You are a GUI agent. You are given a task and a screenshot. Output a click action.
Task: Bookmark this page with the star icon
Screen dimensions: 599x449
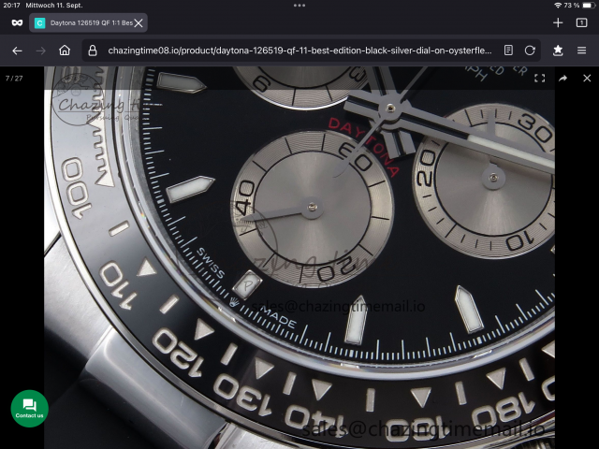(558, 51)
